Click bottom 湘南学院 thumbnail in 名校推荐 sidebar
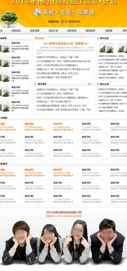 click(5, 106)
